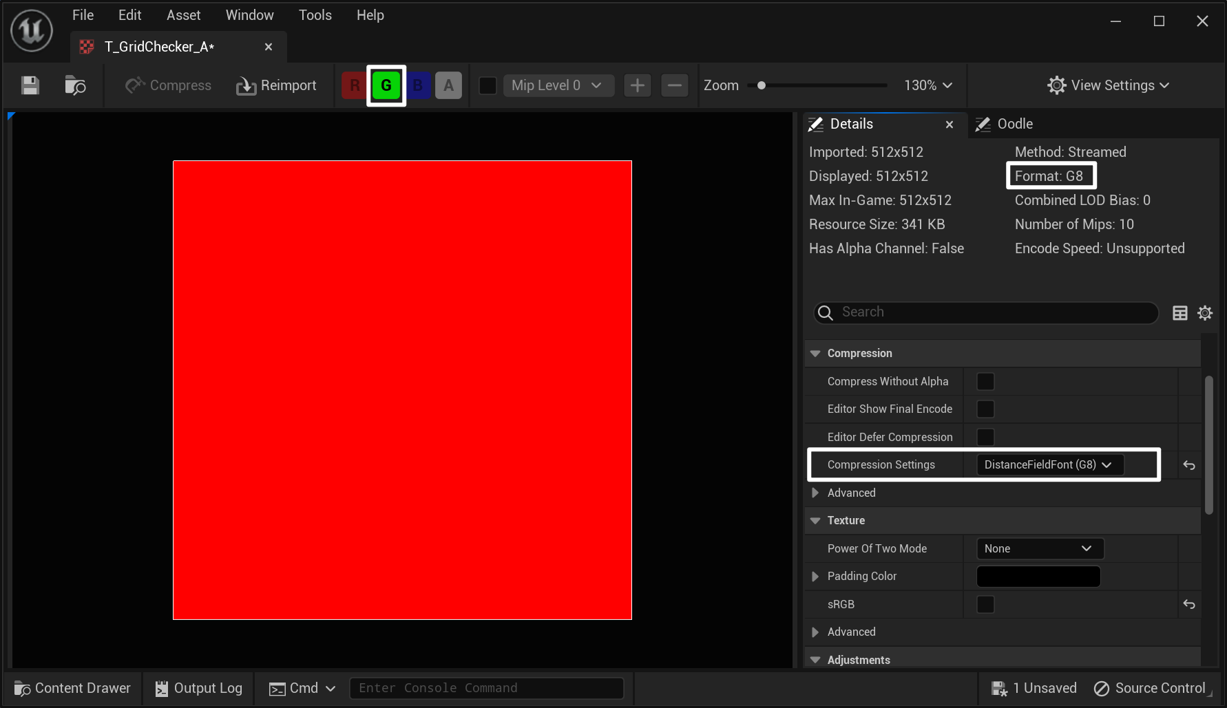
Task: Reset Compression Settings to default arrow
Action: tap(1188, 465)
